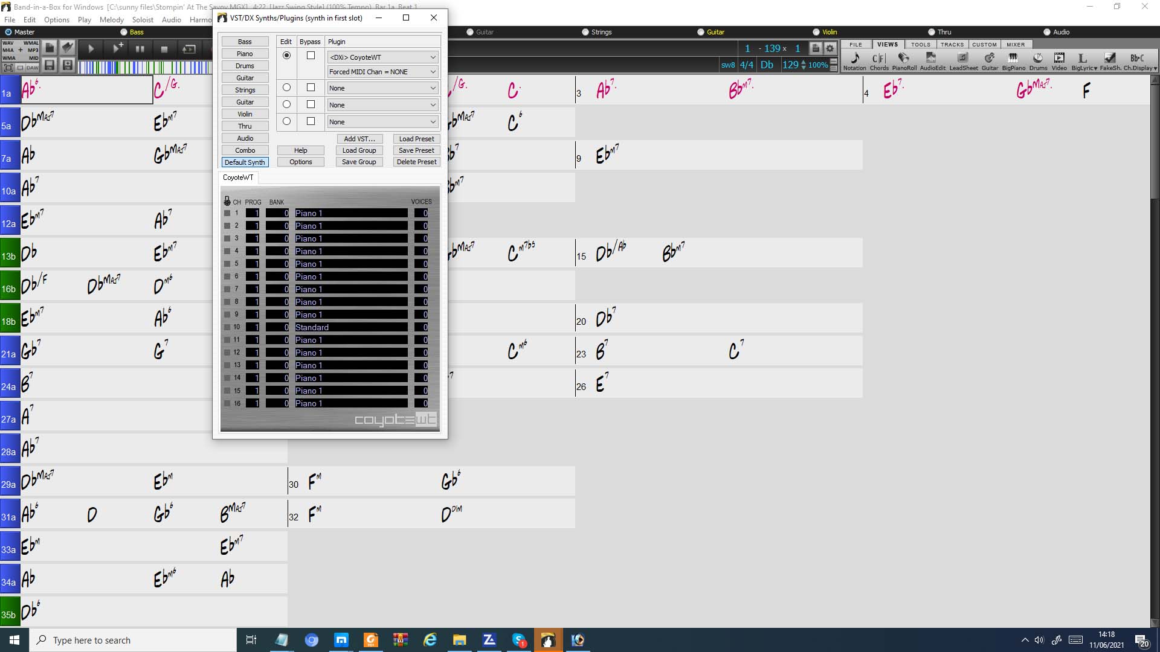Click the WAV/MP3 audio export button
1160x652 pixels.
[x=21, y=51]
